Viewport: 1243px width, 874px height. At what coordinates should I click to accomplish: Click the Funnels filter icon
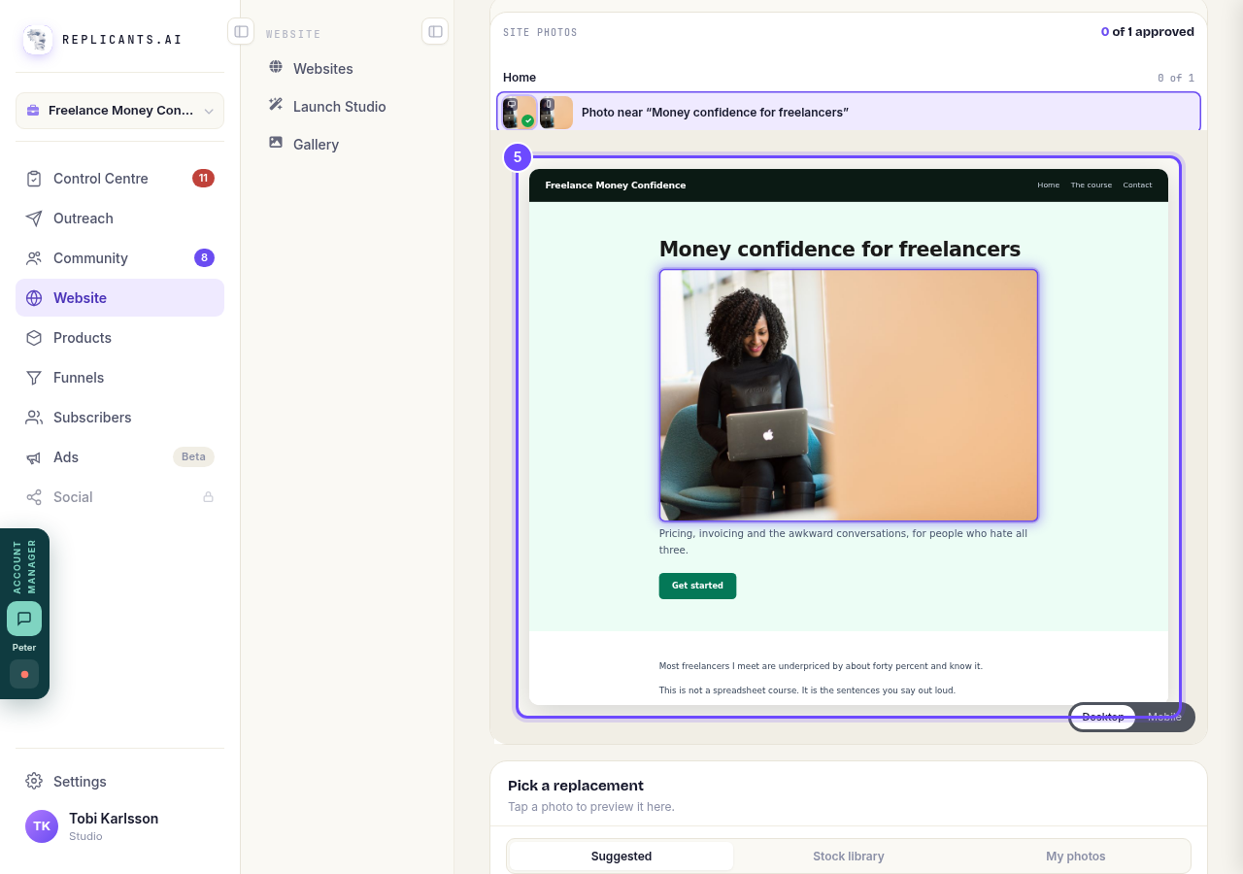34,378
